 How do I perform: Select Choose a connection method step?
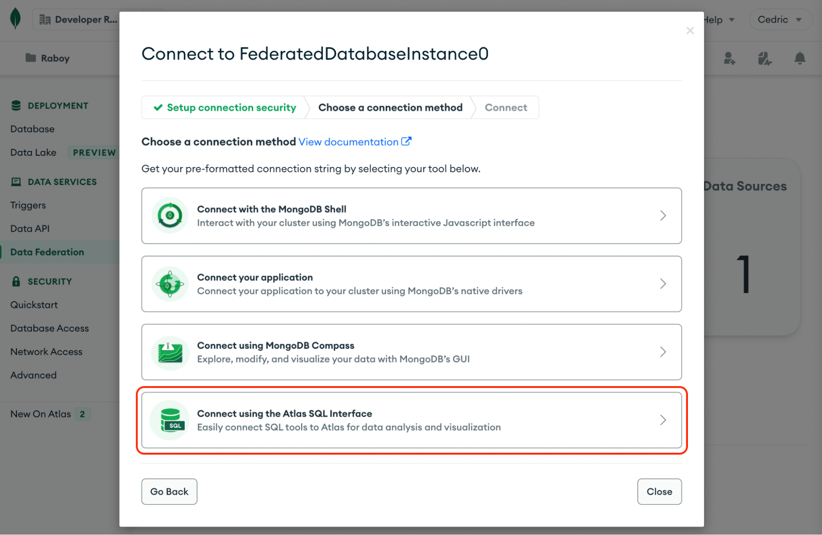click(x=390, y=107)
